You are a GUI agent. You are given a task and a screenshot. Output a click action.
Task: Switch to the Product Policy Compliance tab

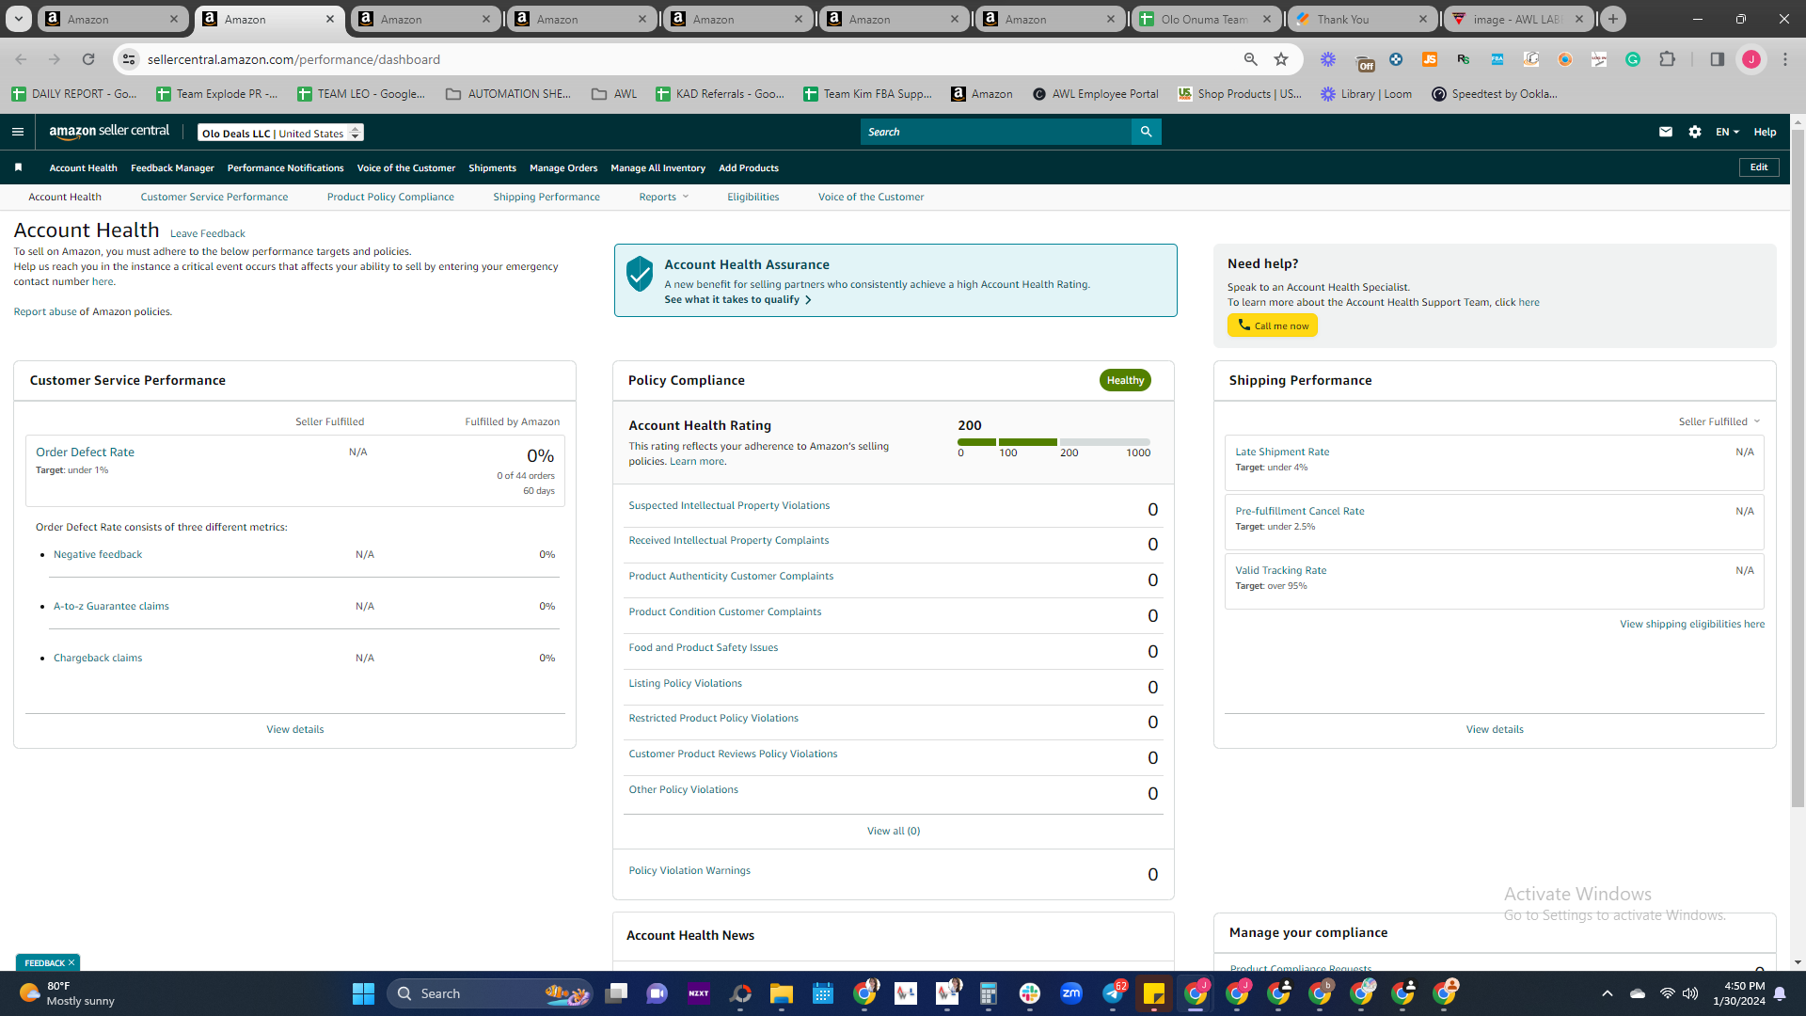(x=390, y=197)
